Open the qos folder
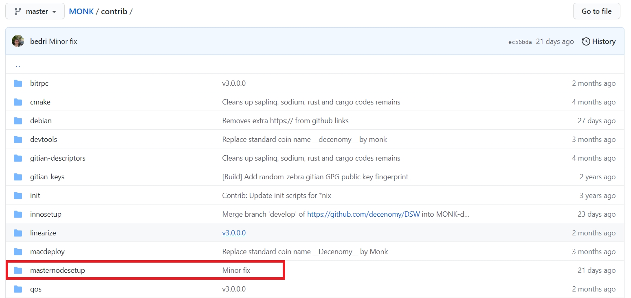 (x=36, y=289)
